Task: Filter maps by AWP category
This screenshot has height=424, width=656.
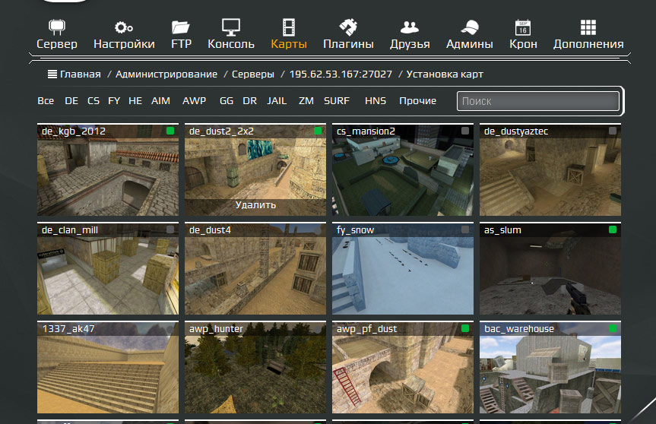Action: click(194, 101)
